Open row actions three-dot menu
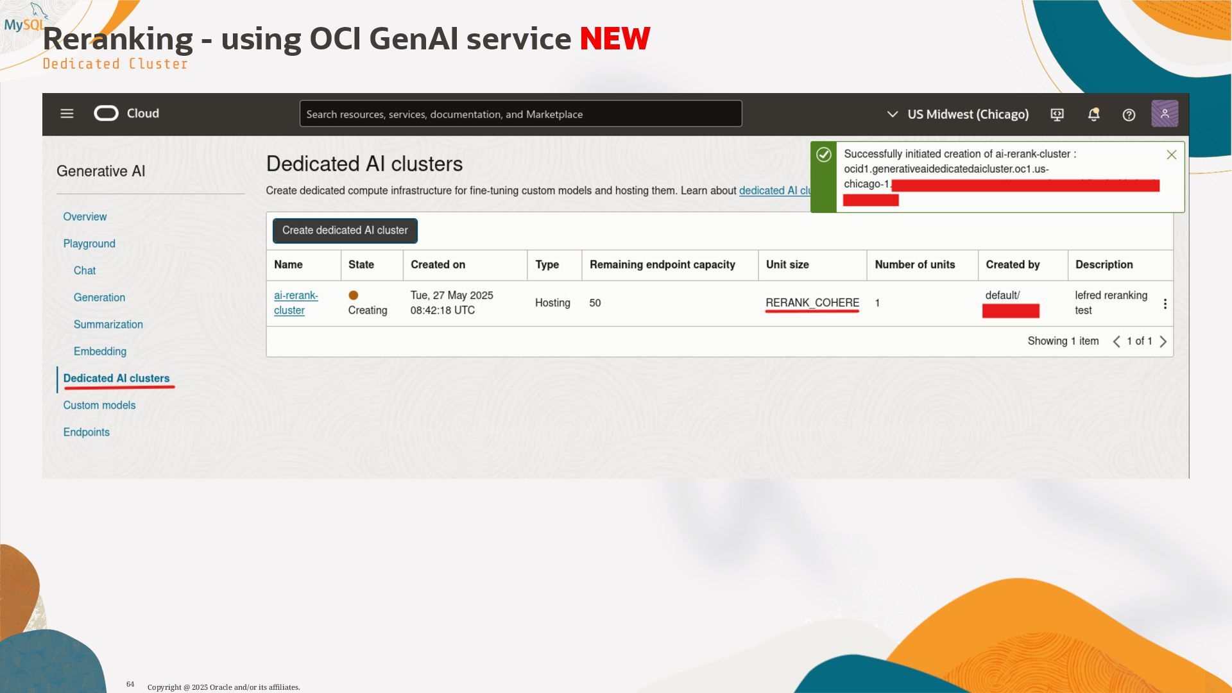 pyautogui.click(x=1165, y=304)
